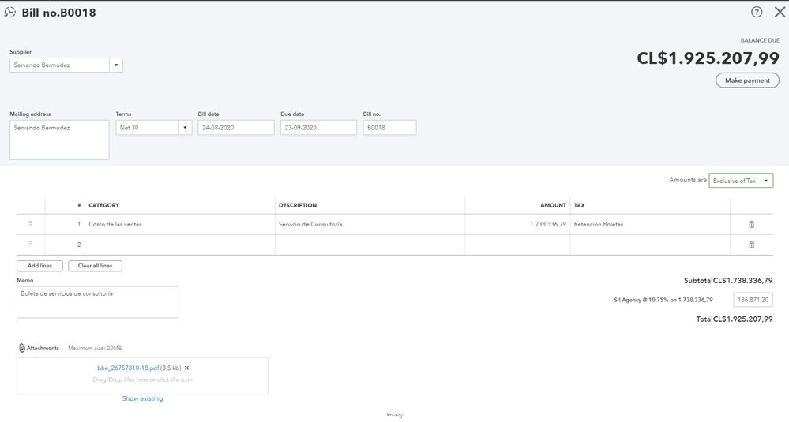Click the Add lines button
Viewport: 789px width, 422px height.
pyautogui.click(x=39, y=266)
